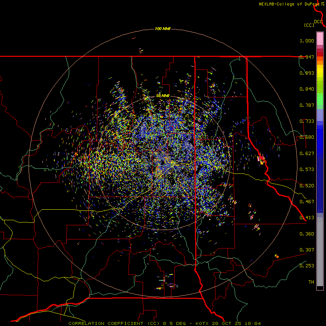Click the 0.573 value on the color scale
Image resolution: width=326 pixels, height=326 pixels.
click(307, 170)
